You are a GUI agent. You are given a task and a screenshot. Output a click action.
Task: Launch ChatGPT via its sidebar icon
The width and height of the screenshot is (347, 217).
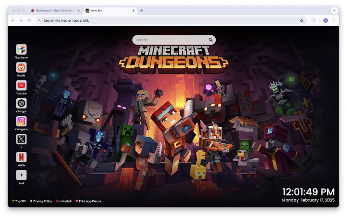point(21,103)
